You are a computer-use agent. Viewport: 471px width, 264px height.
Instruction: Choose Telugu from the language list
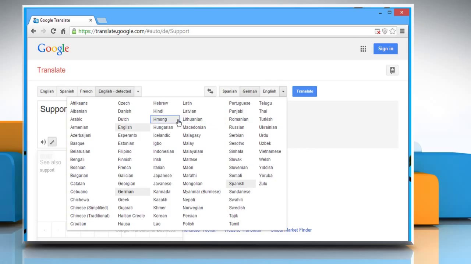(265, 103)
